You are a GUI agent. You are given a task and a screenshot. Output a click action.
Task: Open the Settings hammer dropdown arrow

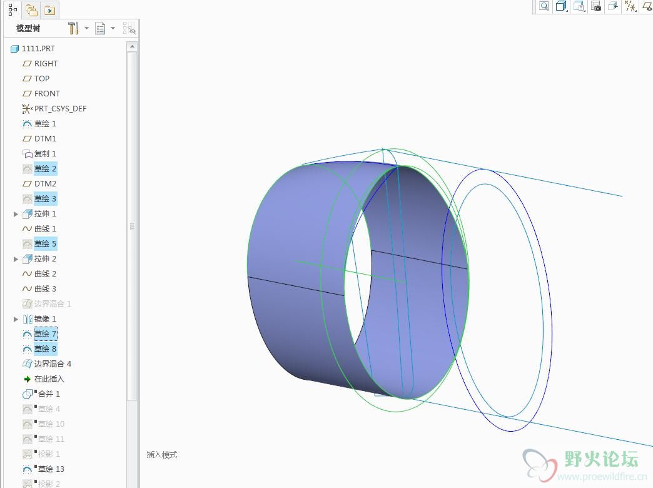[86, 28]
